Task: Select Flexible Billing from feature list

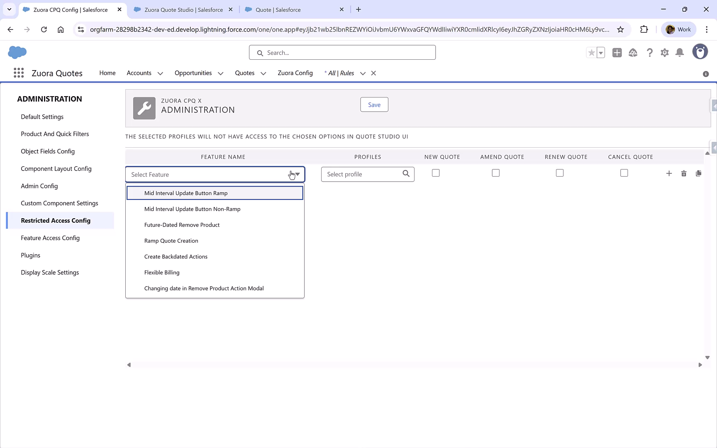Action: click(x=162, y=272)
